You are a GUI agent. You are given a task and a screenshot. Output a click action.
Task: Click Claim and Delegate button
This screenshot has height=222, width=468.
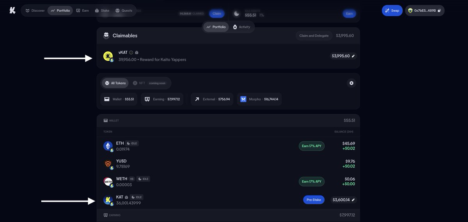tap(314, 35)
